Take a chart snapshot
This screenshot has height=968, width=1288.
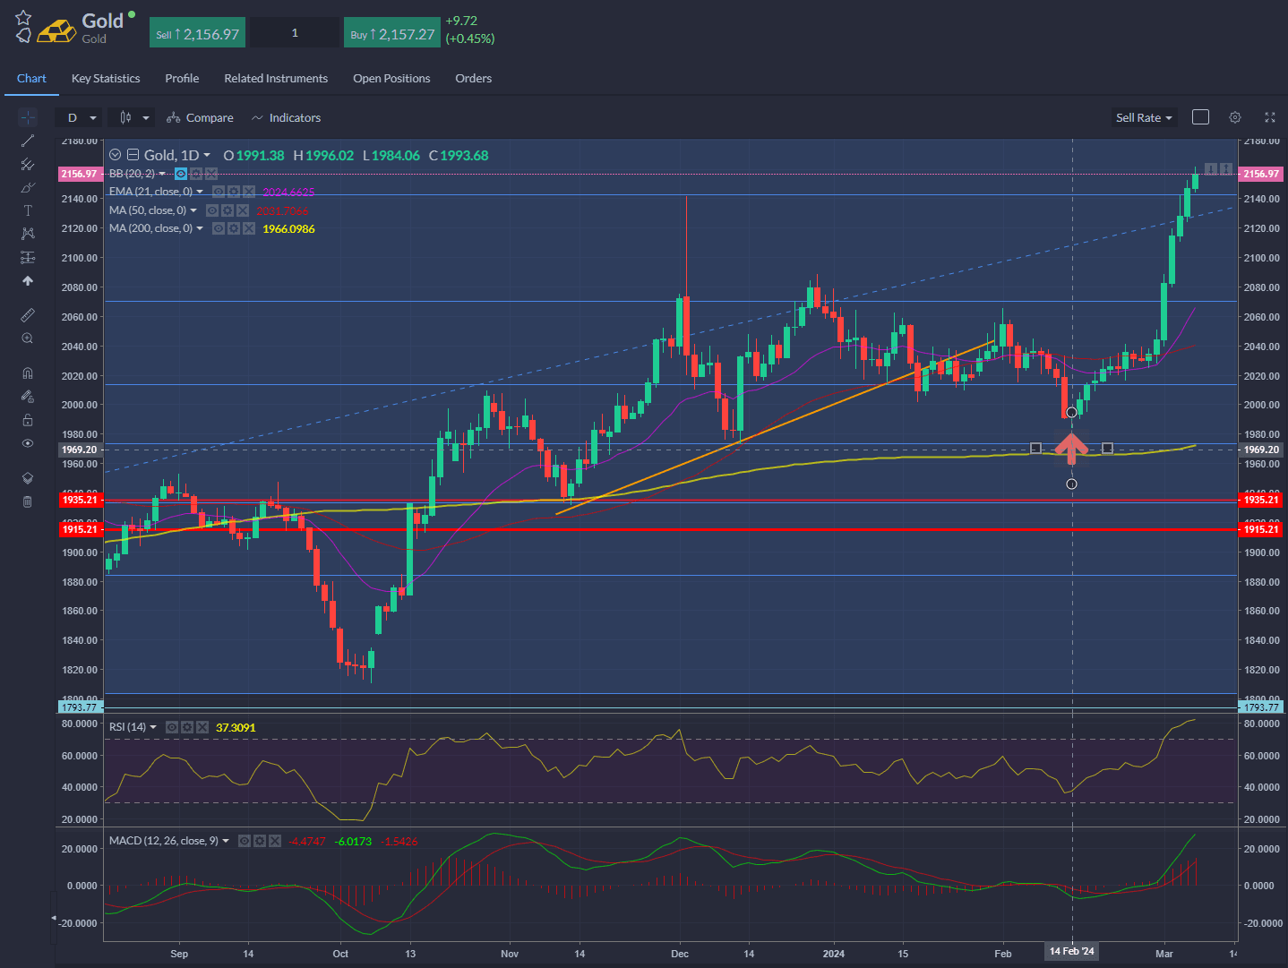coord(1200,117)
